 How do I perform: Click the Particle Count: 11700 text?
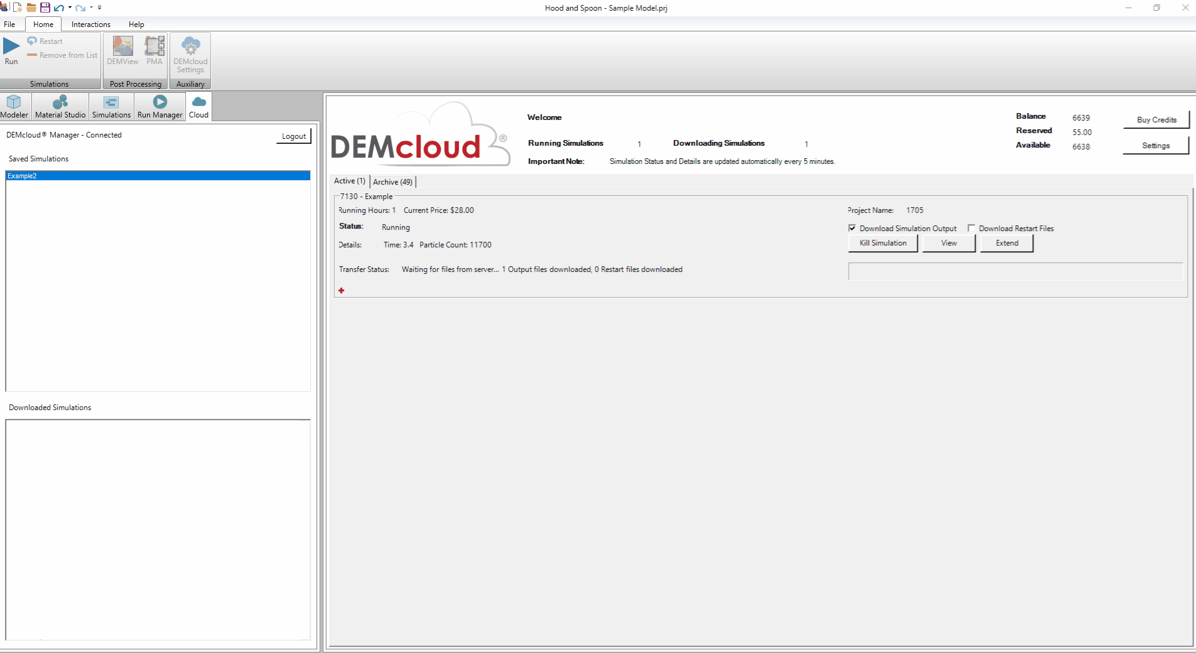[x=455, y=245]
